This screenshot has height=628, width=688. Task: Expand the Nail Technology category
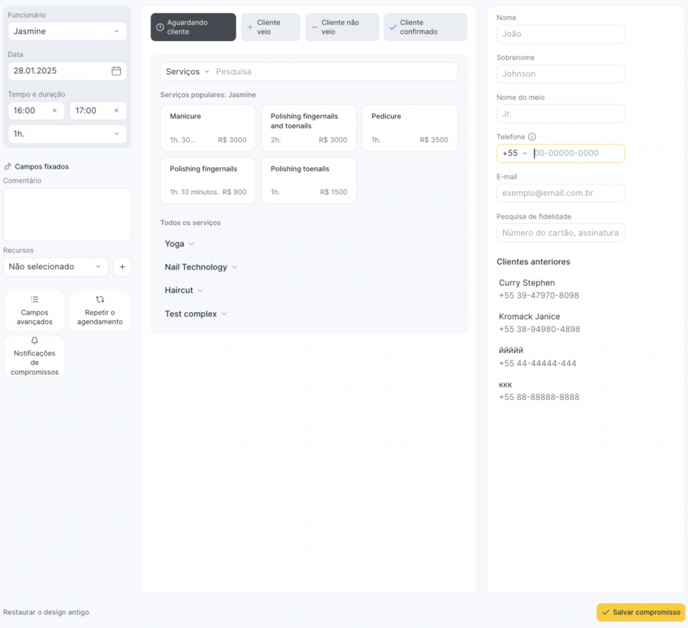tap(200, 267)
